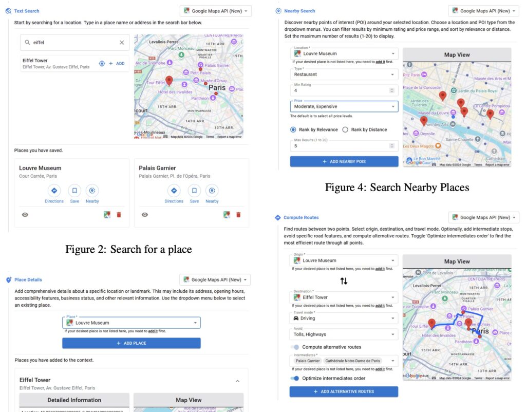526x412 pixels.
Task: Click 'add it' link under Destination
Action: point(380,306)
